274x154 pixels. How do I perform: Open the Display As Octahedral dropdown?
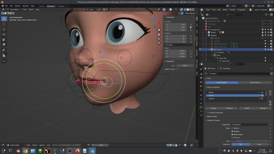point(250,124)
